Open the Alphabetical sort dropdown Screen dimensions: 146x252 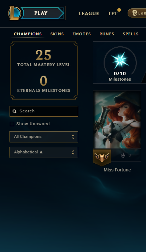pos(44,152)
